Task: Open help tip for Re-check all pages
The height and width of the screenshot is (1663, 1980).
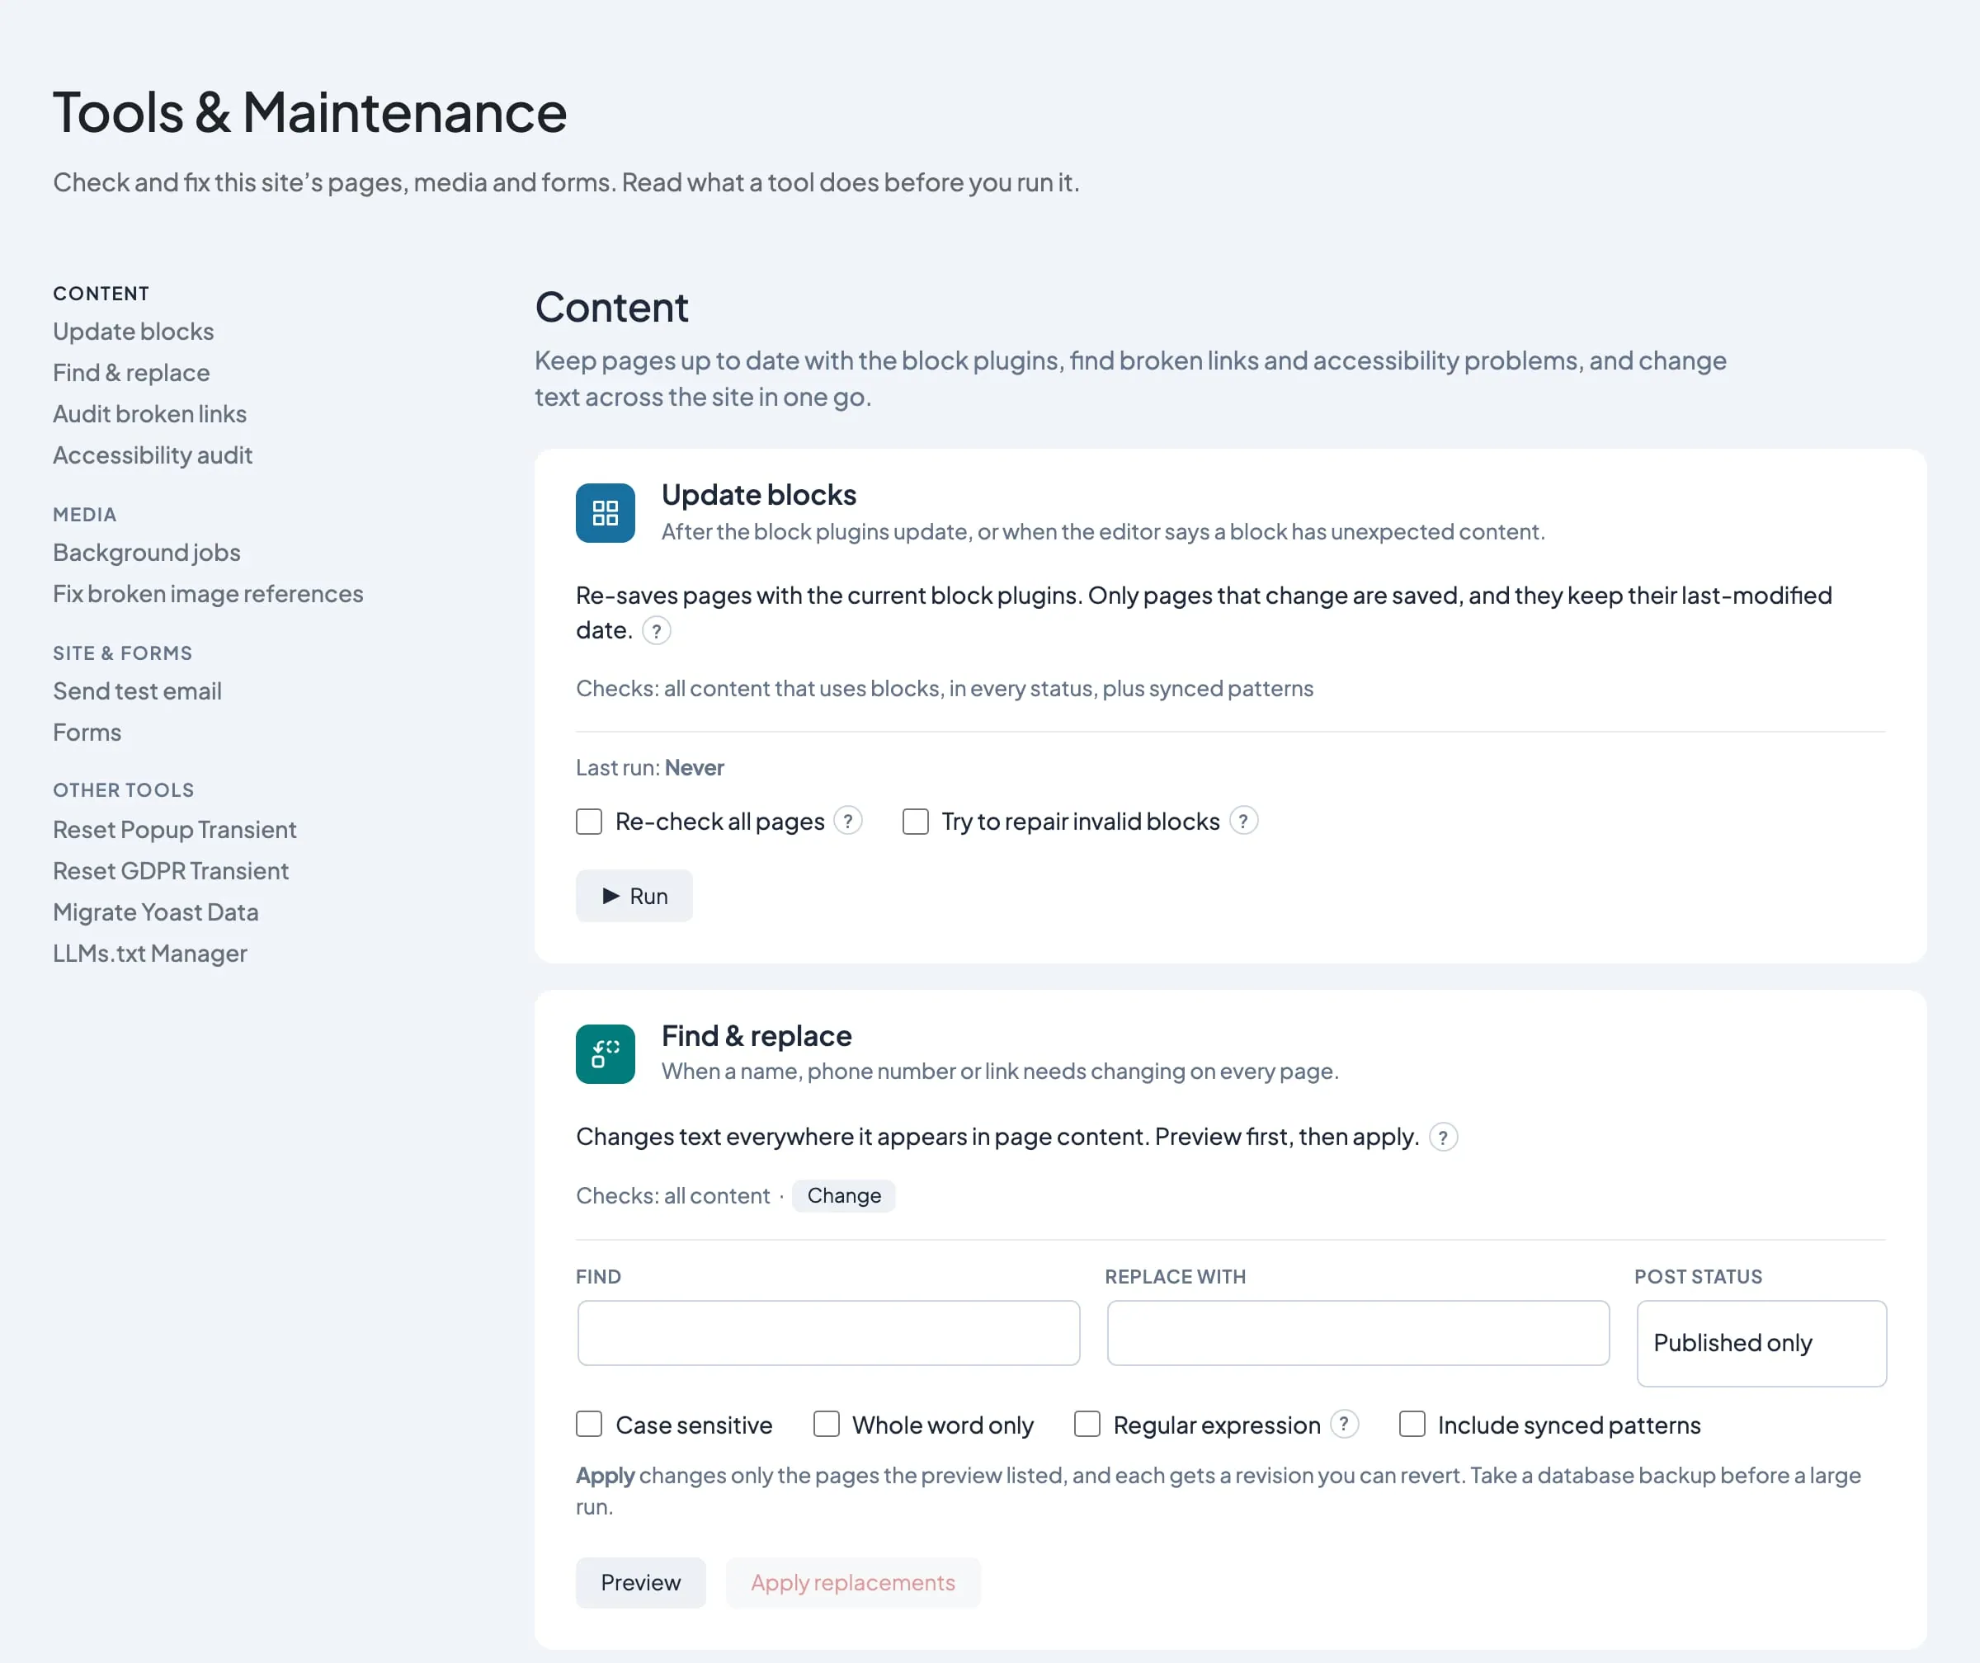Action: click(x=849, y=821)
